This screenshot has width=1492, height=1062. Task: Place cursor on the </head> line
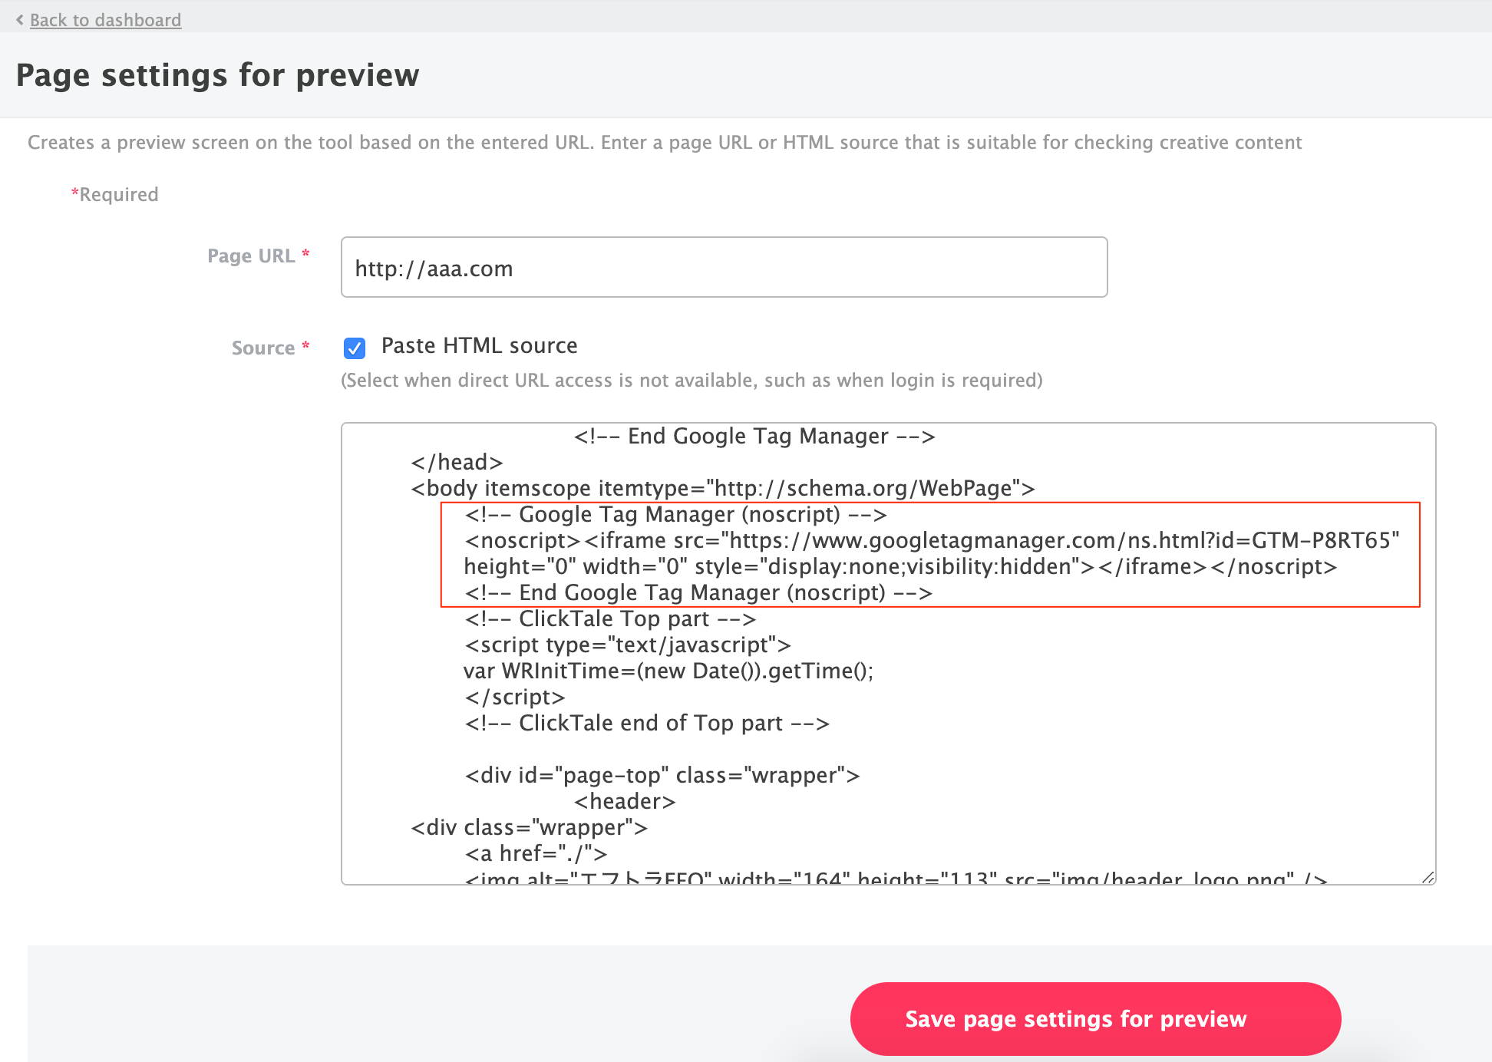point(457,462)
